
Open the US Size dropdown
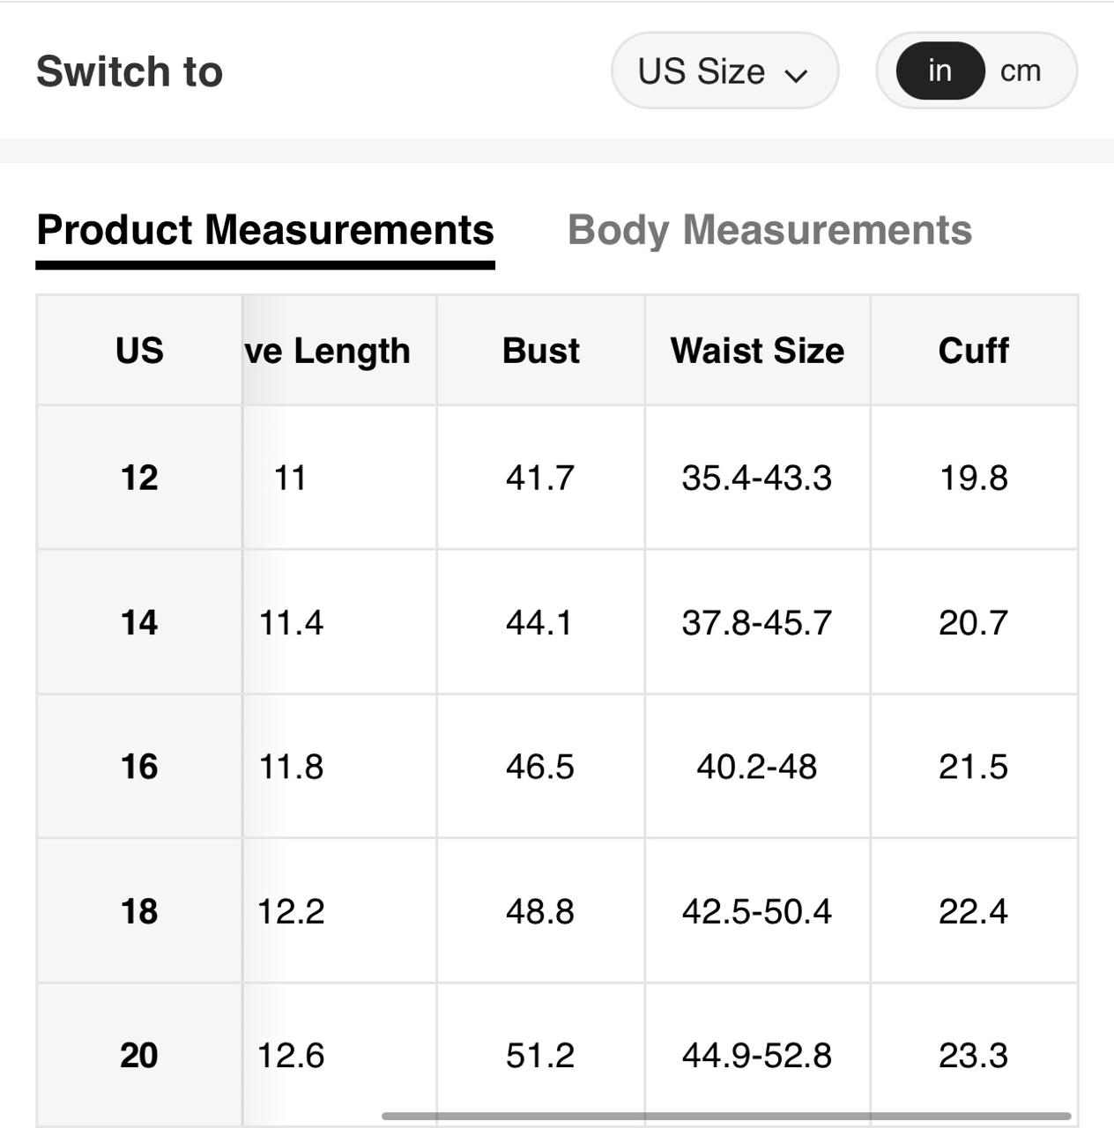[723, 71]
